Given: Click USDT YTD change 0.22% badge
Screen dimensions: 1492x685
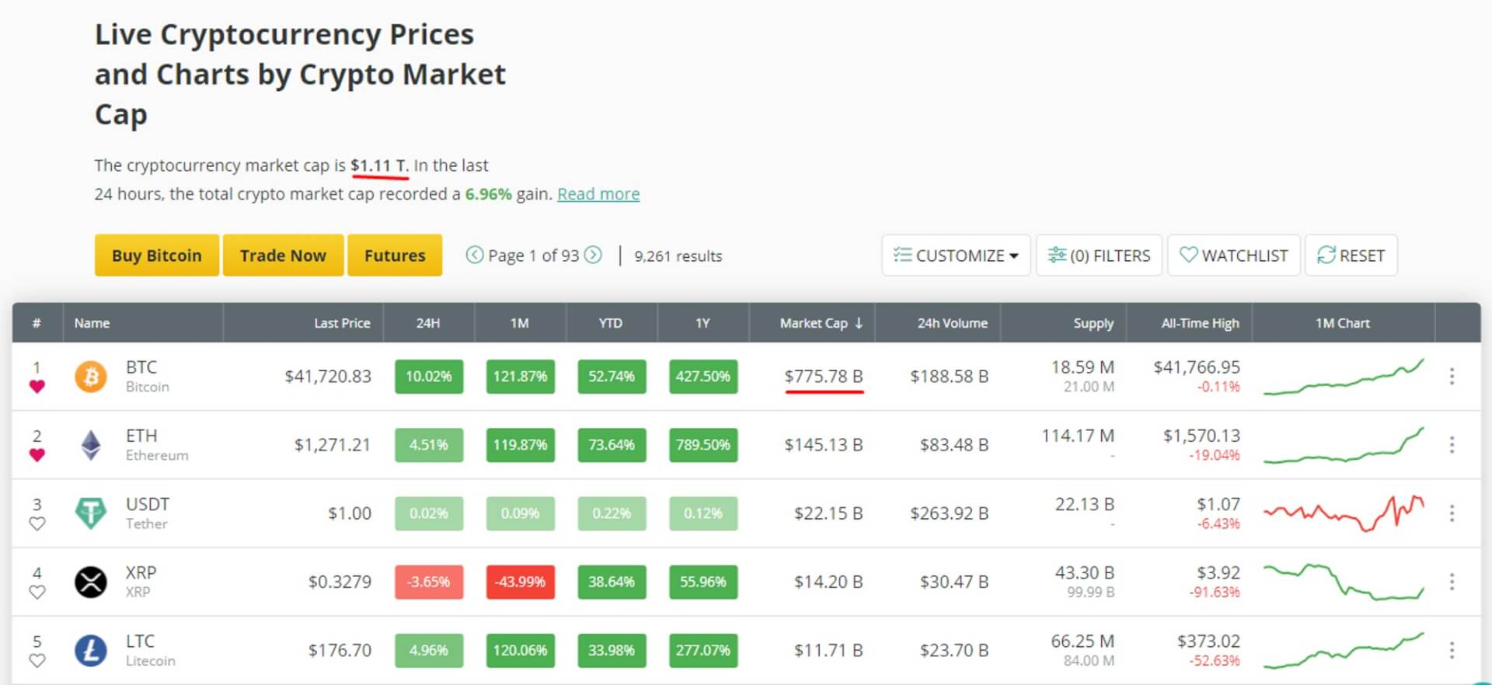Looking at the screenshot, I should pyautogui.click(x=612, y=513).
